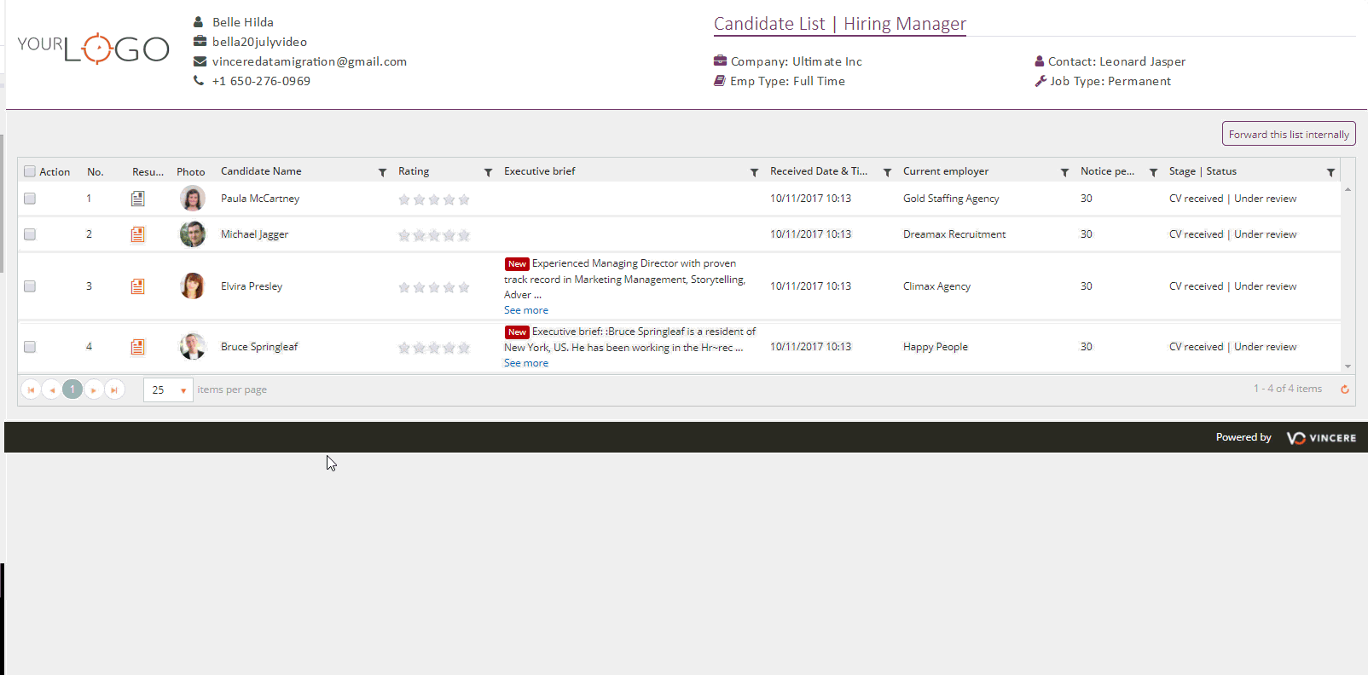Tick checkbox for Michael Jagger row

click(30, 234)
